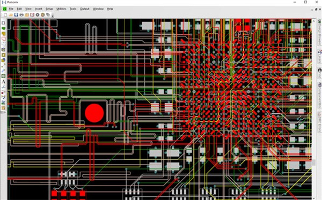
Task: Open the Layers side panel tab
Action: pos(319,57)
